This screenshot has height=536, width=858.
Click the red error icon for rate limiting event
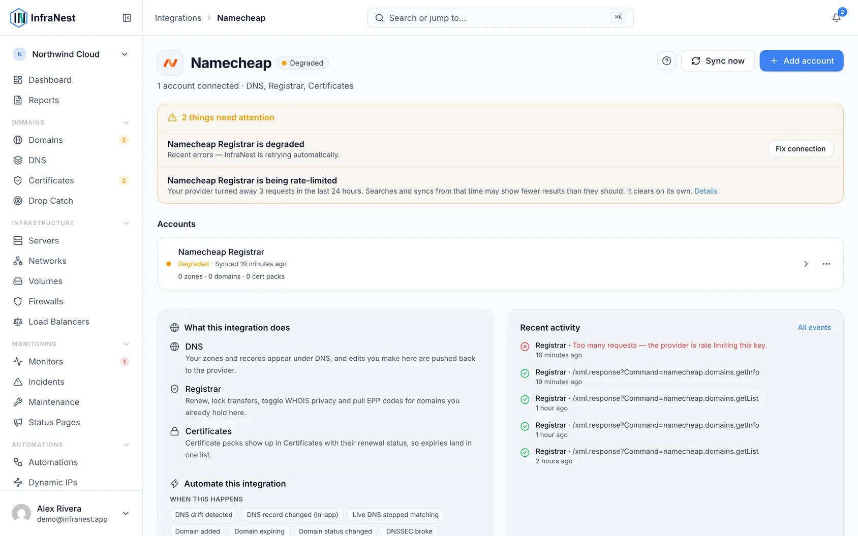[x=525, y=346]
